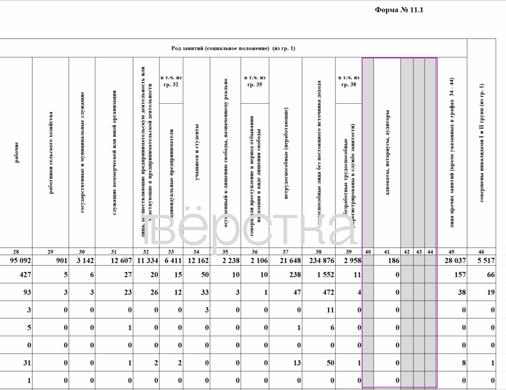Click the 'работники сельского хозяйства' column header
506x390 pixels.
pyautogui.click(x=51, y=153)
